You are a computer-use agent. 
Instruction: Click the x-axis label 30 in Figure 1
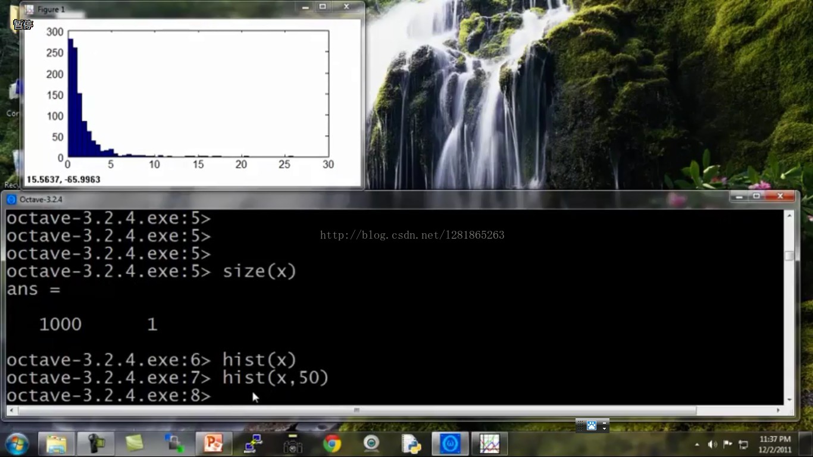tap(328, 164)
